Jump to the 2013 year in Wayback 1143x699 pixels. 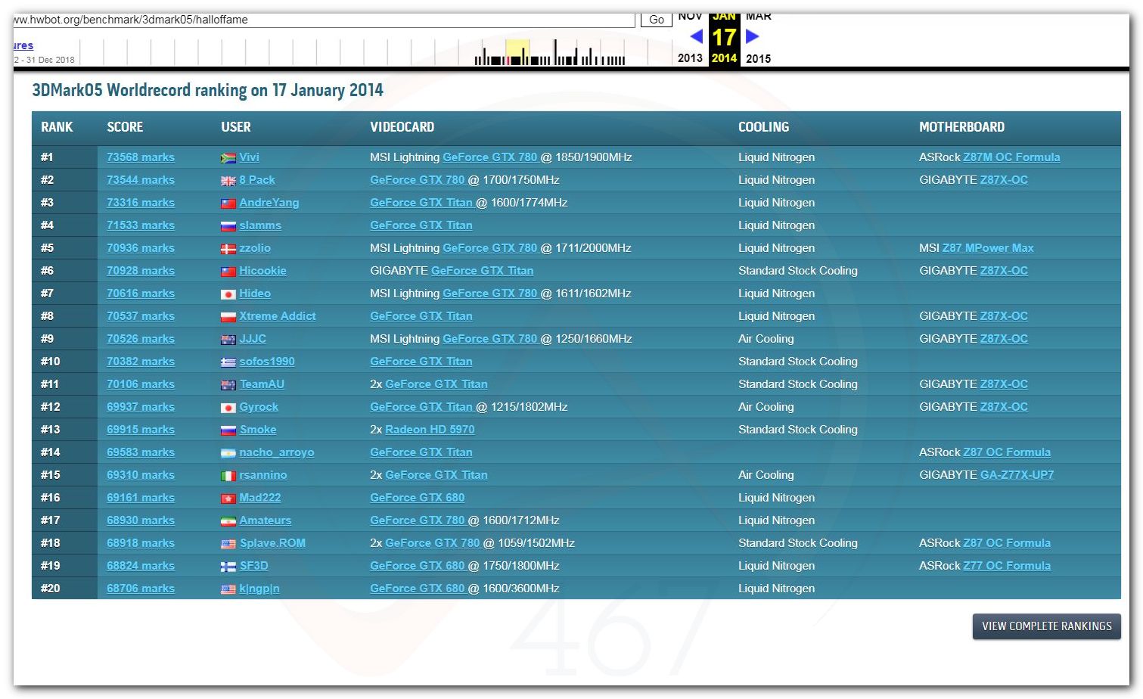[690, 58]
